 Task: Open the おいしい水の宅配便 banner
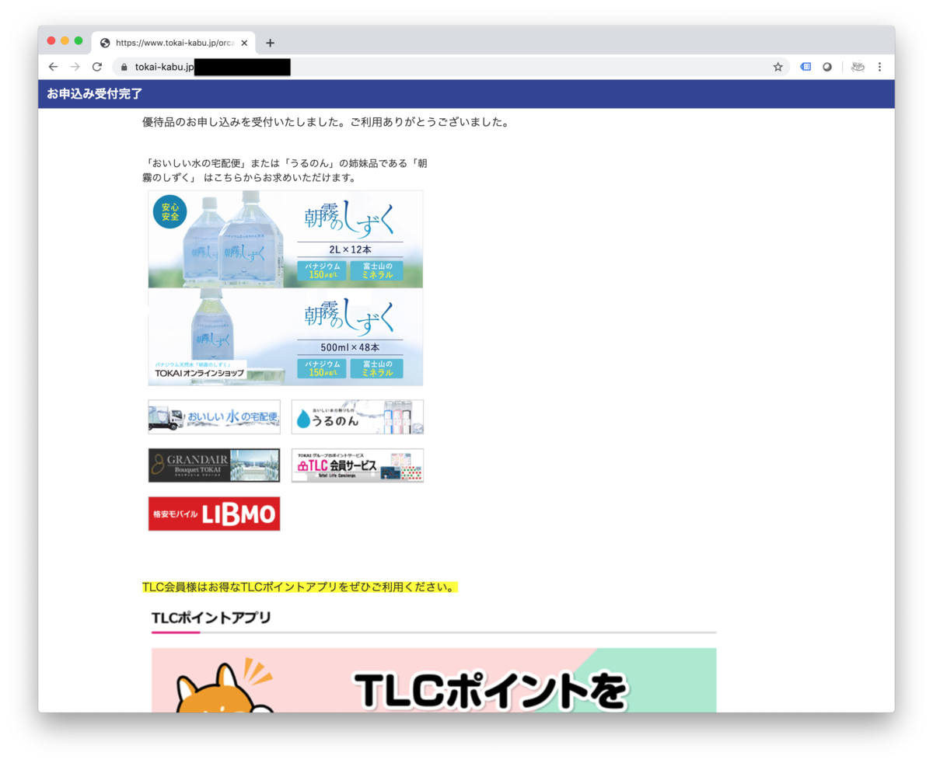tap(215, 416)
